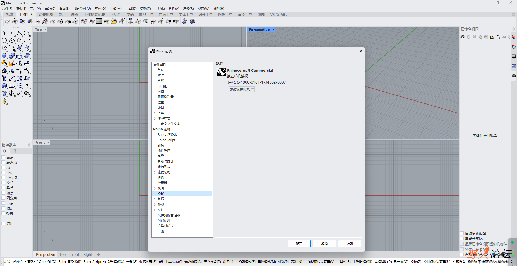This screenshot has height=266, width=517.
Task: Open the 文件(F) menu
Action: [x=7, y=9]
